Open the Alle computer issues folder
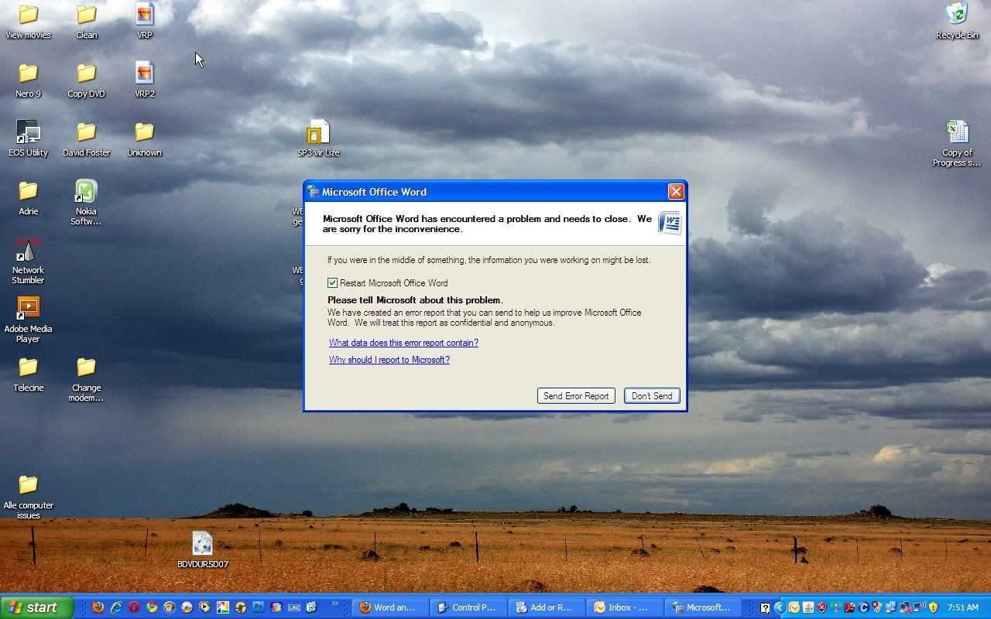The width and height of the screenshot is (991, 619). (28, 496)
